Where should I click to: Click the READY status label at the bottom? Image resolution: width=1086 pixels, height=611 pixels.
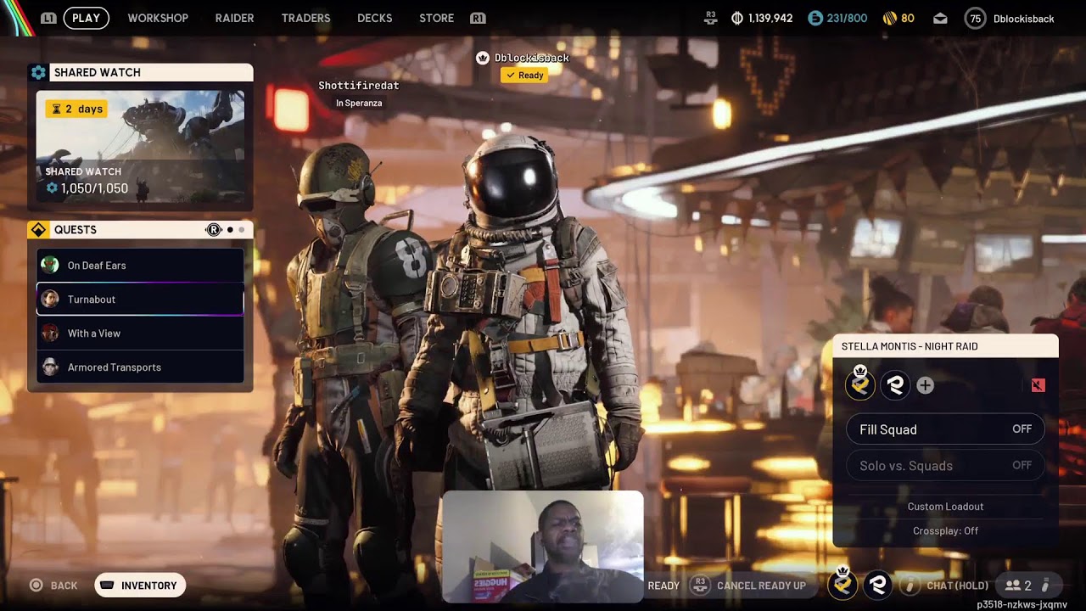663,586
